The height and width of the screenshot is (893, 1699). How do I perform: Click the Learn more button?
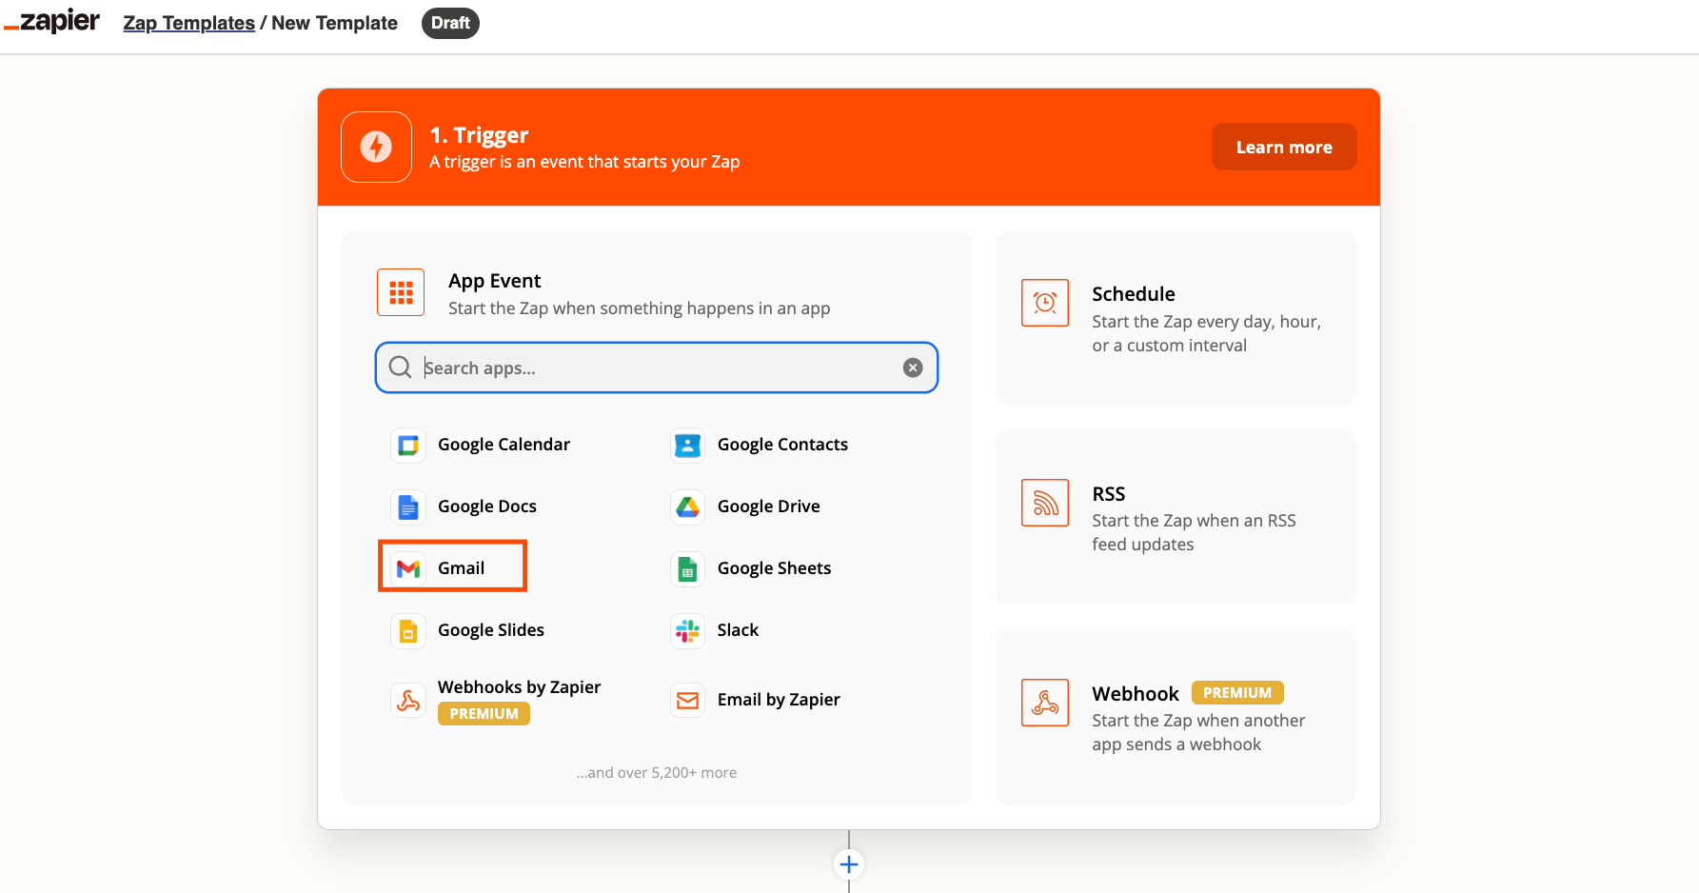click(x=1284, y=147)
